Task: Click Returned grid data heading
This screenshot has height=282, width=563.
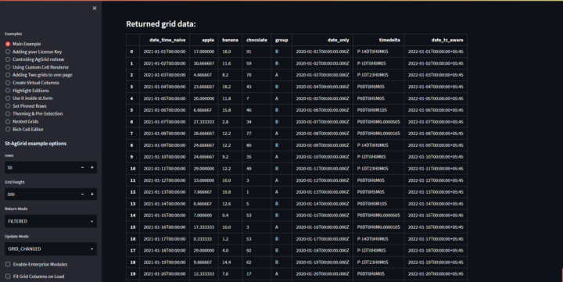Action: pyautogui.click(x=161, y=24)
